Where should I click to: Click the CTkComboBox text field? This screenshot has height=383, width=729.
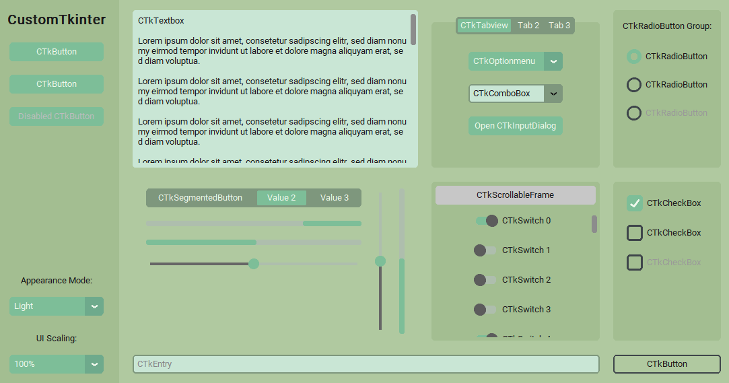(506, 94)
